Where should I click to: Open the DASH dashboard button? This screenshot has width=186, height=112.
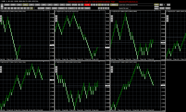(87, 8)
